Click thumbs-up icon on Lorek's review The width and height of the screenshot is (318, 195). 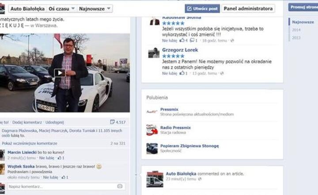click(x=182, y=73)
